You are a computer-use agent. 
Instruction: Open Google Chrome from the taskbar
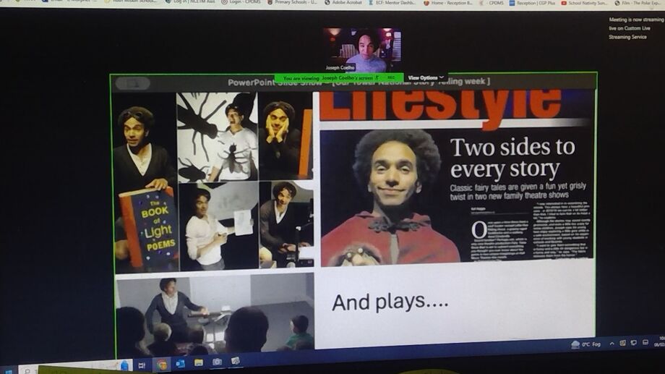click(x=162, y=364)
